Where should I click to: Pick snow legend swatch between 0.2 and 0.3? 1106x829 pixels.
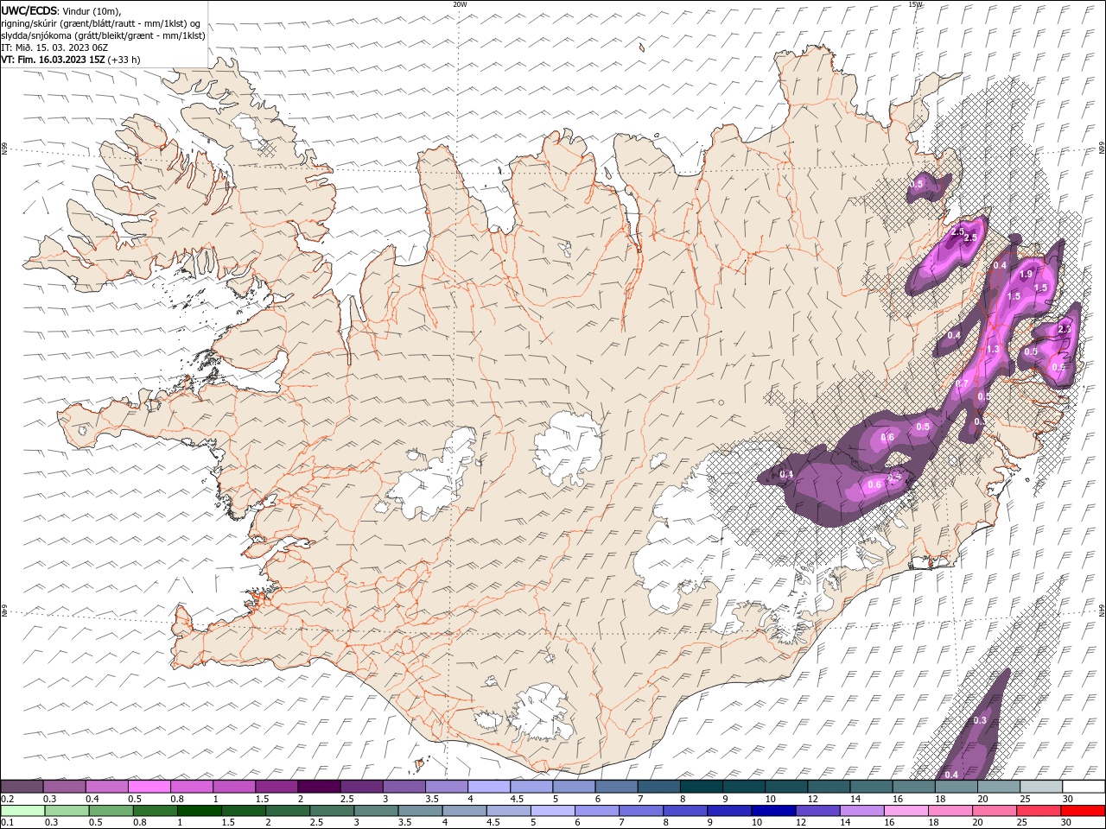[22, 786]
